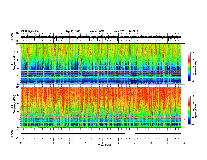This screenshot has width=207, height=160.
Task: Click time axis tick label "1"
Action: pos(37,143)
